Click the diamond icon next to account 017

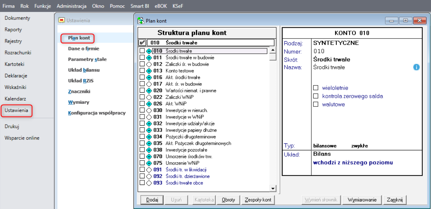pyautogui.click(x=149, y=84)
